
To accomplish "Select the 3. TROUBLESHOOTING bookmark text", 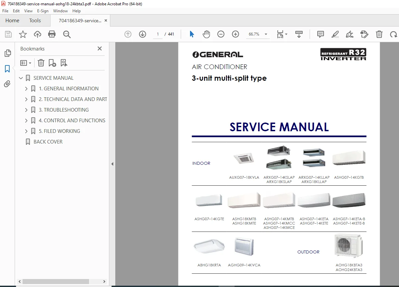I will [x=64, y=110].
